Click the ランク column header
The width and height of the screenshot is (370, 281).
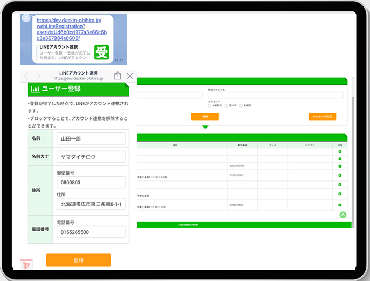point(272,145)
